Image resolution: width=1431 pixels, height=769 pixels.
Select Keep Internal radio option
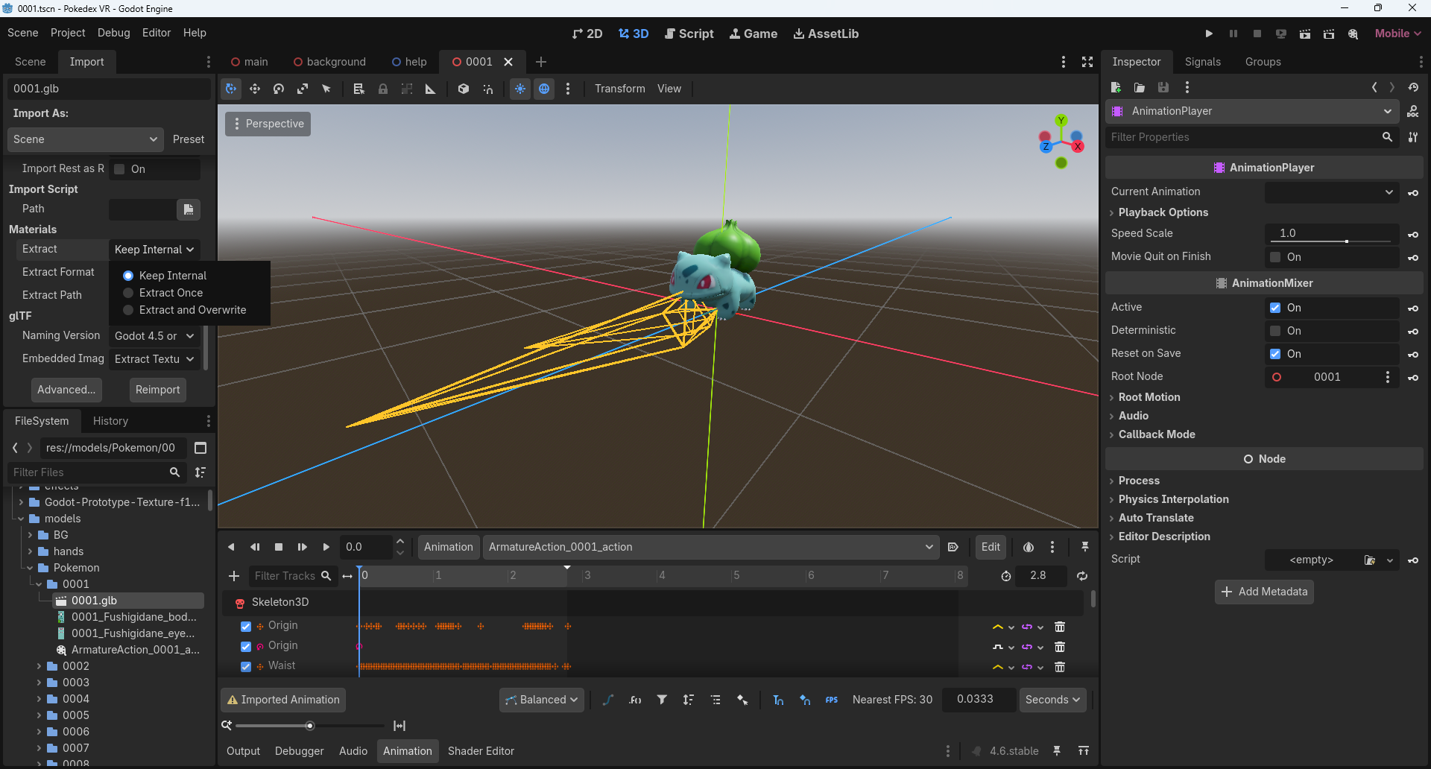point(165,276)
